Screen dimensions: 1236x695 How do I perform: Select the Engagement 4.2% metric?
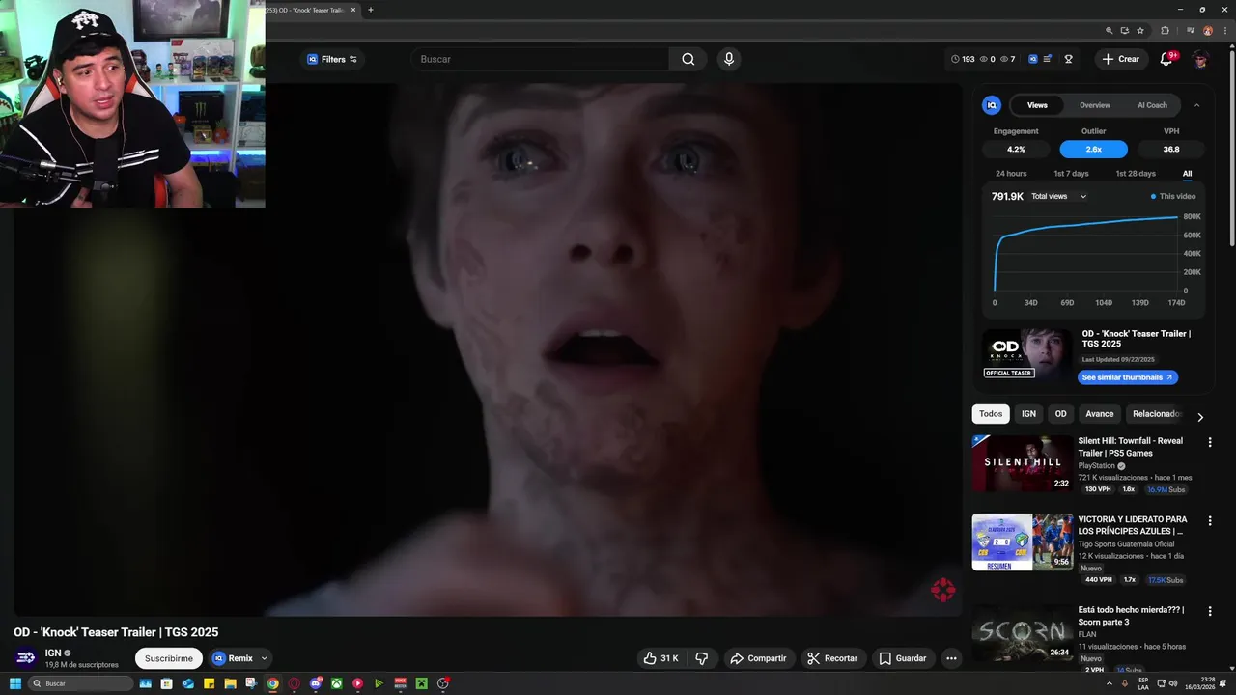pos(1016,150)
